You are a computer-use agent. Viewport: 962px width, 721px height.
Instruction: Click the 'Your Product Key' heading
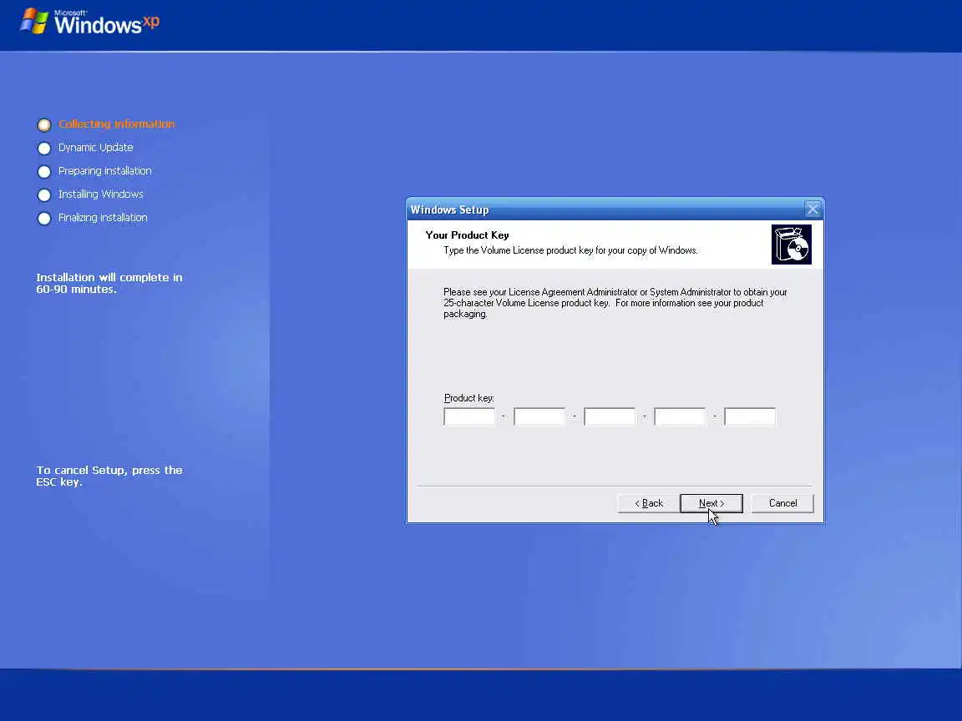coord(467,234)
